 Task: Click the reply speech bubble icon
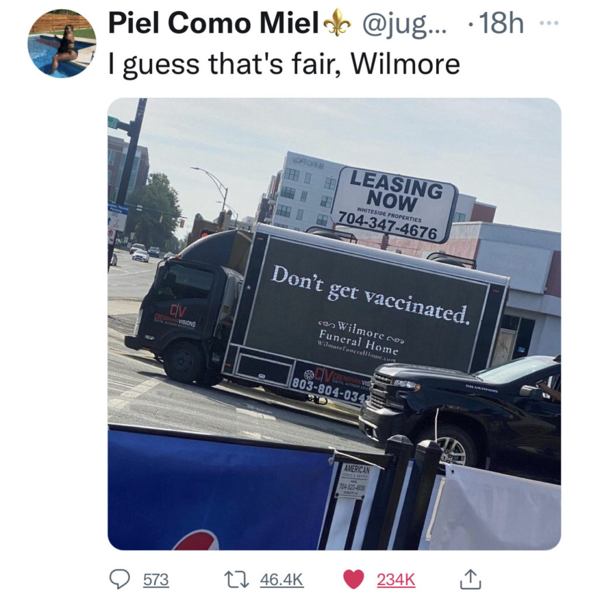(x=120, y=579)
